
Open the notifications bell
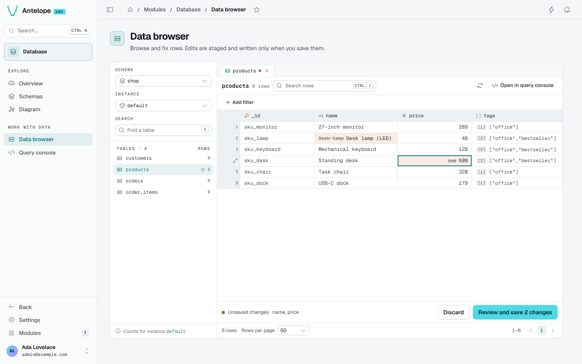pyautogui.click(x=567, y=10)
